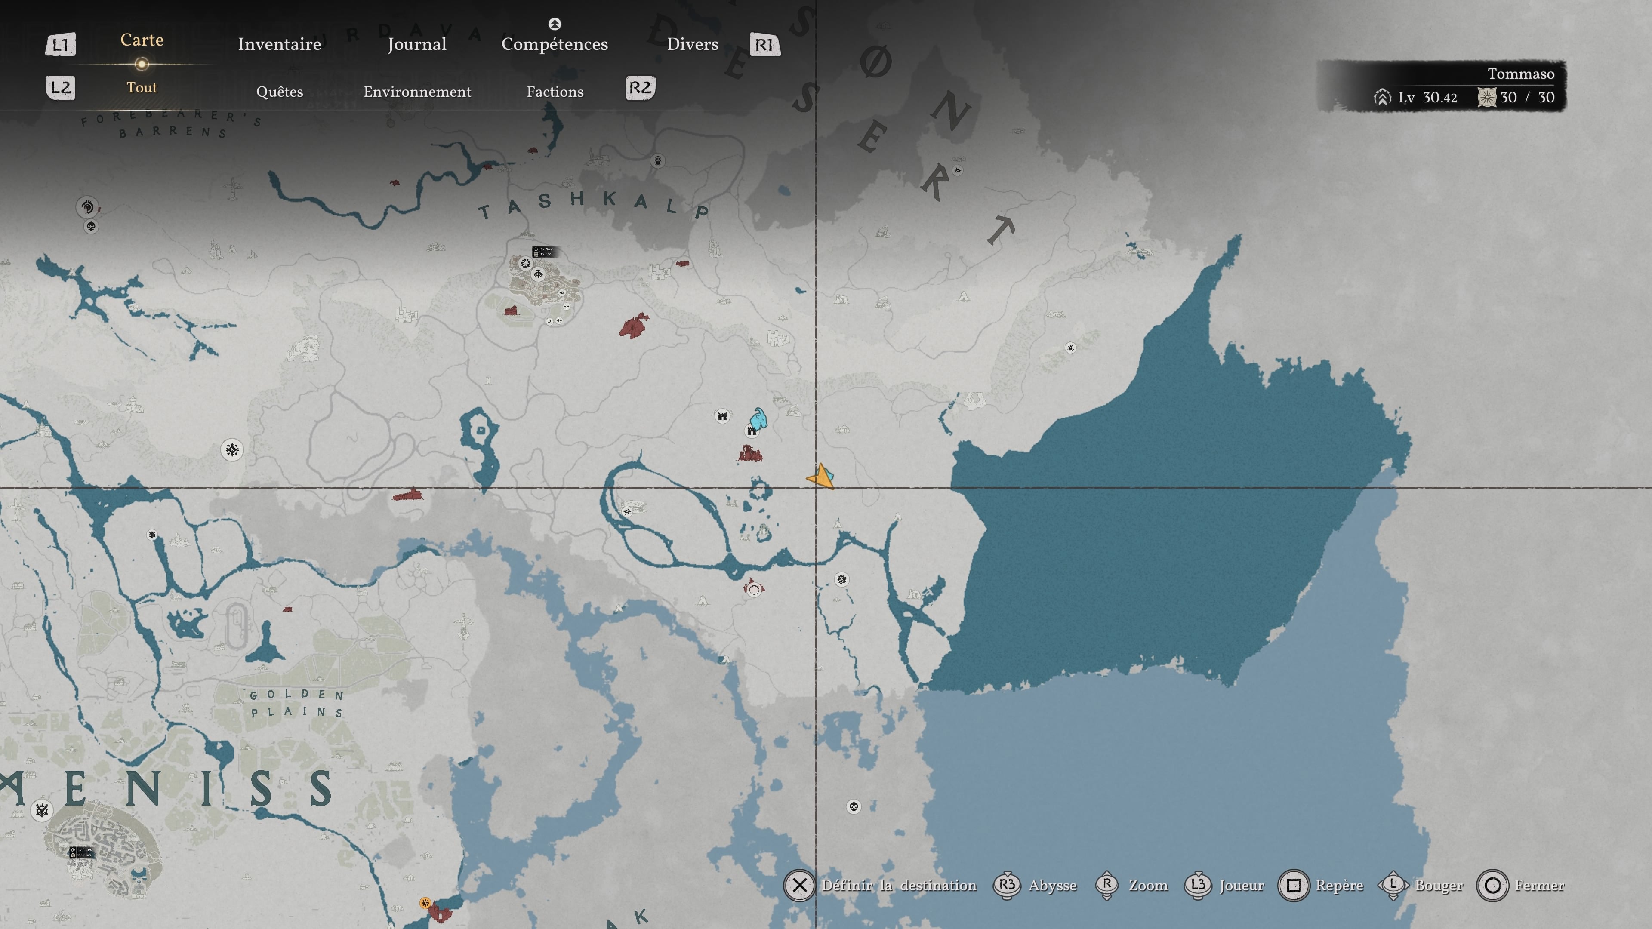This screenshot has height=929, width=1652.
Task: Place a marker with Repère
Action: (x=1340, y=886)
